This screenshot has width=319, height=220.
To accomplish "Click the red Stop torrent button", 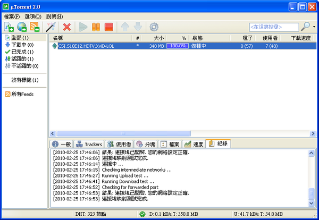I will pos(108,27).
